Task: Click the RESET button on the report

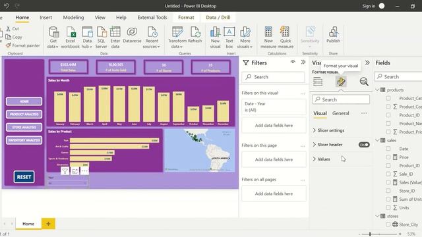Action: pos(24,177)
